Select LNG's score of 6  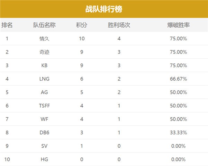click(81, 79)
